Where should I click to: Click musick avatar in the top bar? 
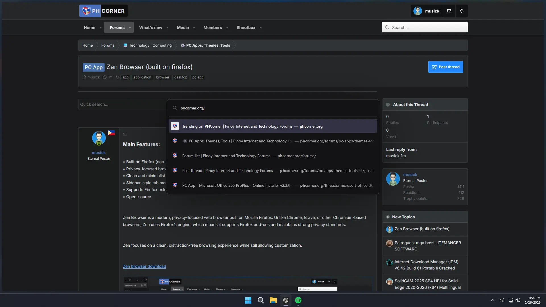pos(417,11)
